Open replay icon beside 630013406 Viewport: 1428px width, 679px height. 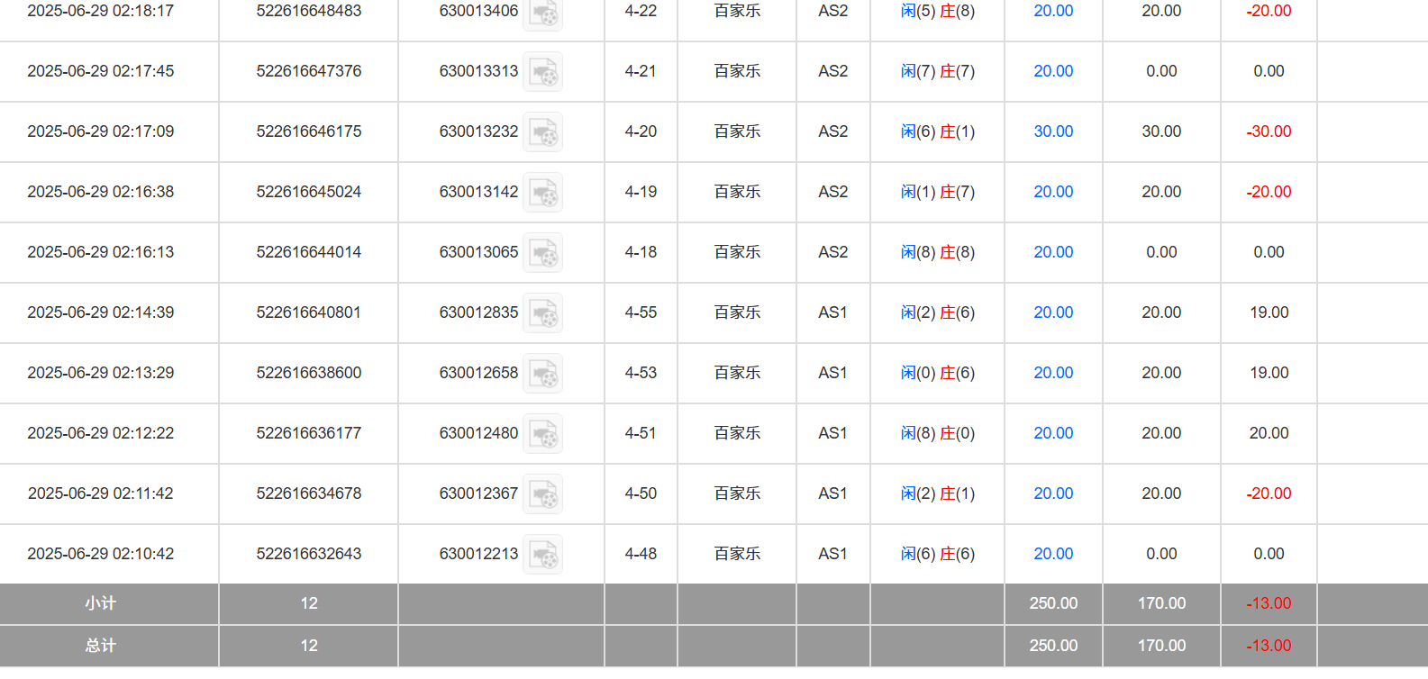point(543,13)
